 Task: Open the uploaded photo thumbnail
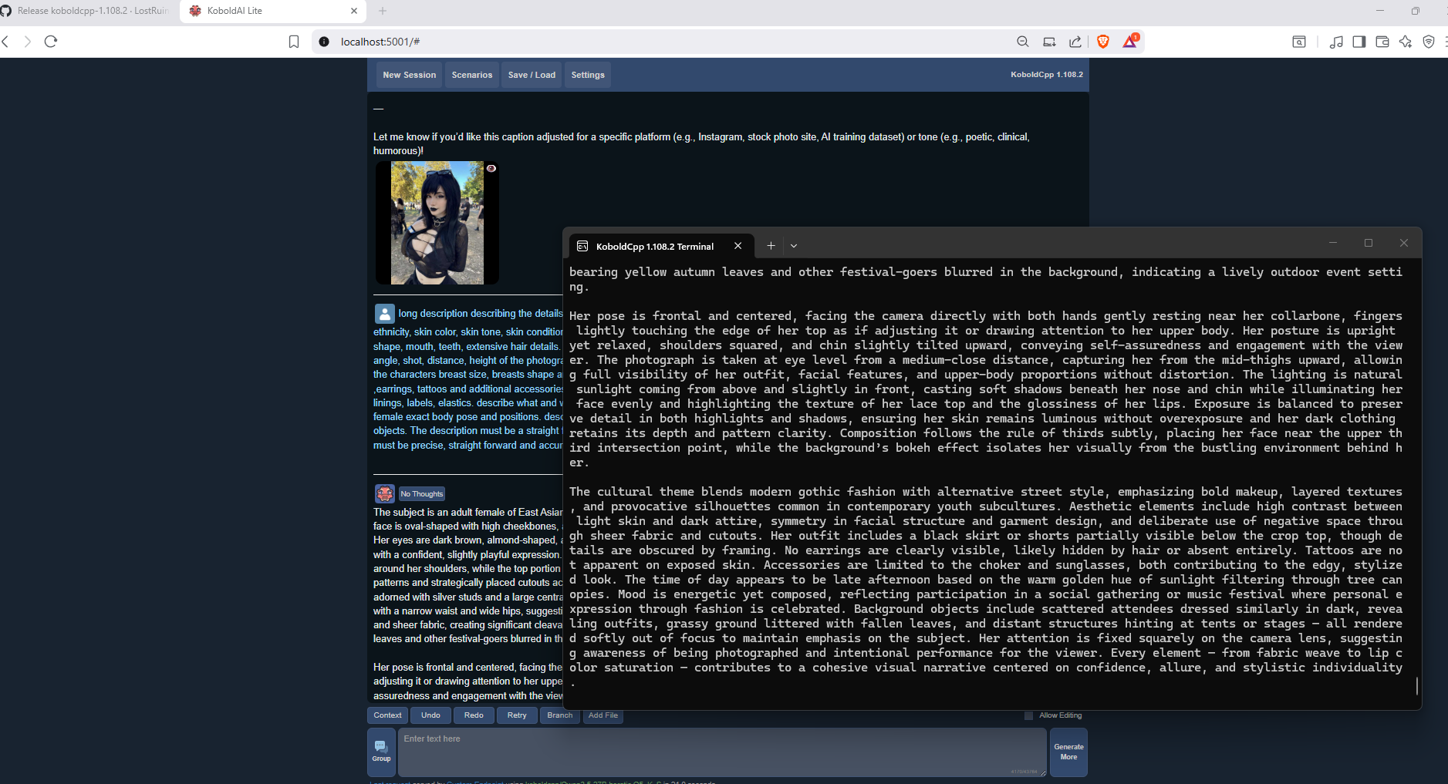click(437, 223)
